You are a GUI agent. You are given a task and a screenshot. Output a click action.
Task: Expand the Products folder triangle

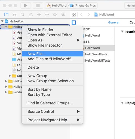pyautogui.click(x=6, y=92)
